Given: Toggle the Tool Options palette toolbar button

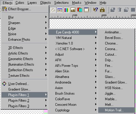Looking at the screenshot, I should click(x=59, y=10).
